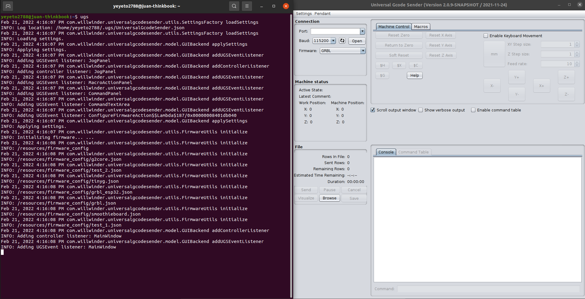The height and width of the screenshot is (299, 585).
Task: Enable Keyboard Movement checkbox
Action: (486, 36)
